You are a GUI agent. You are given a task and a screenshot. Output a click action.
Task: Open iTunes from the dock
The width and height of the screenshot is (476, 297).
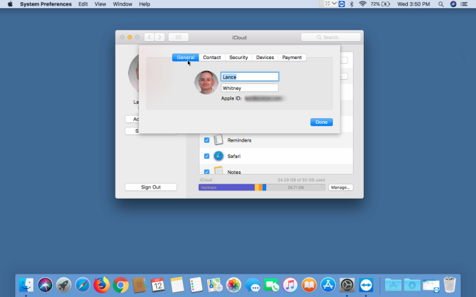click(x=290, y=285)
